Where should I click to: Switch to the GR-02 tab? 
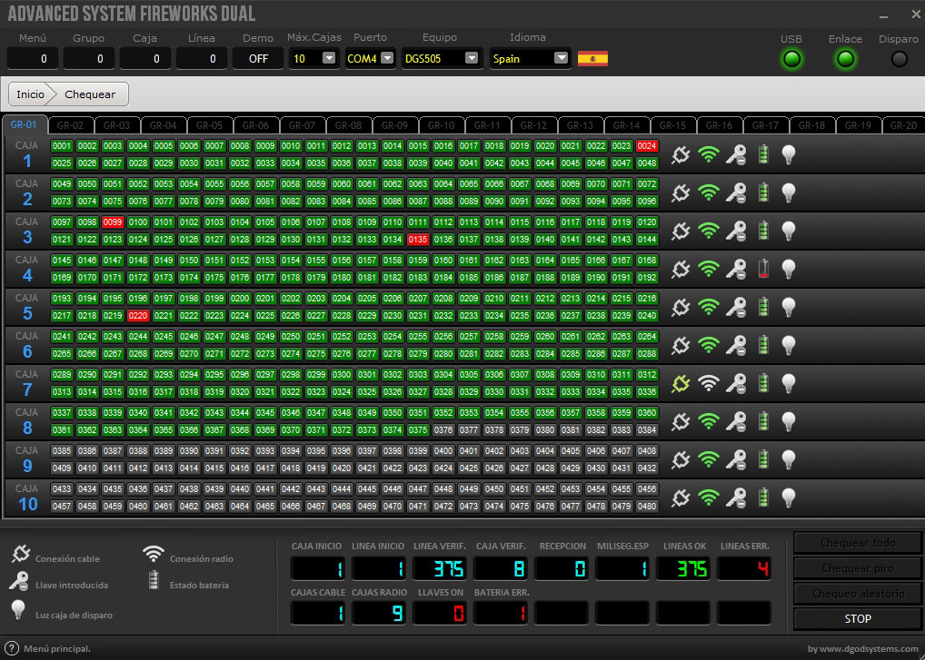[69, 125]
